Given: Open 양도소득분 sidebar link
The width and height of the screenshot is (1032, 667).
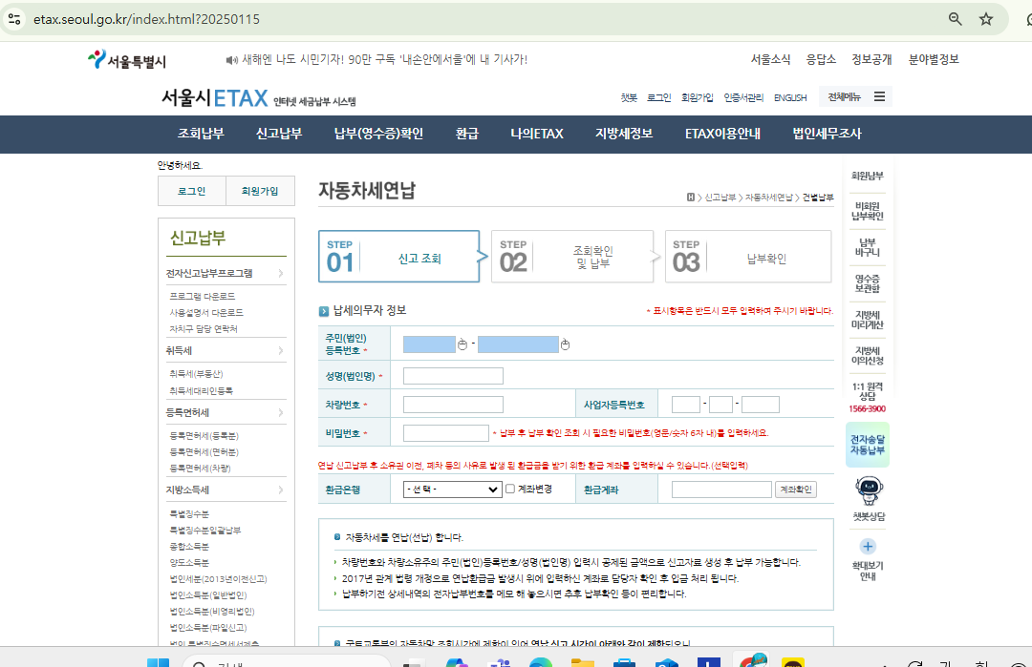Looking at the screenshot, I should tap(189, 563).
